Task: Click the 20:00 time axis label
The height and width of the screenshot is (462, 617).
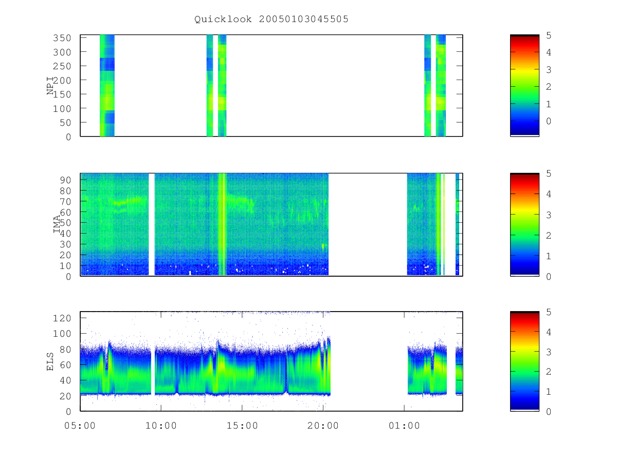Action: 323,426
